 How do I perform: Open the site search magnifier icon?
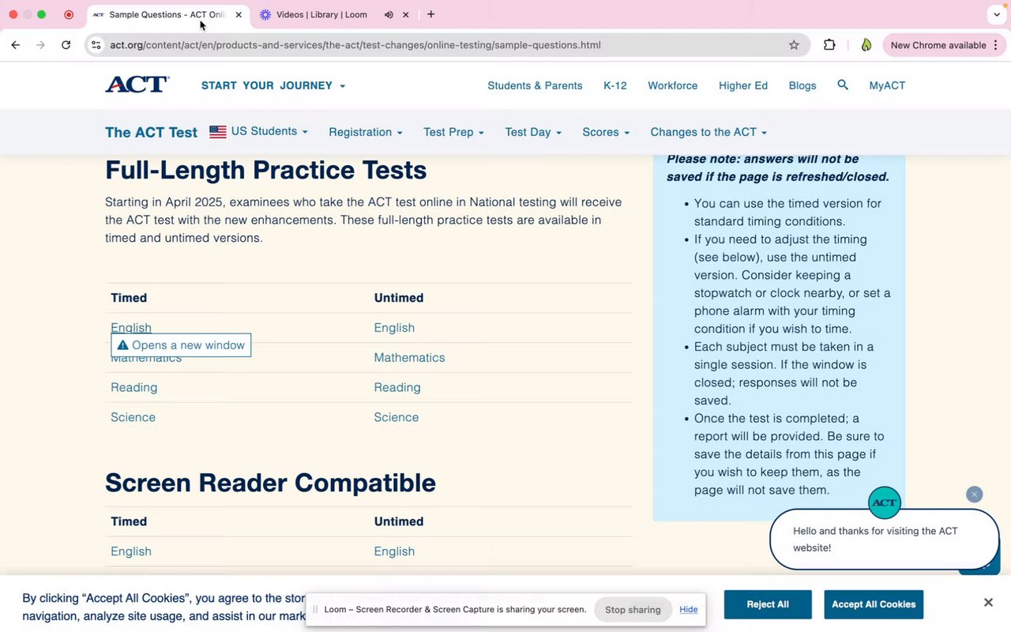(x=843, y=85)
